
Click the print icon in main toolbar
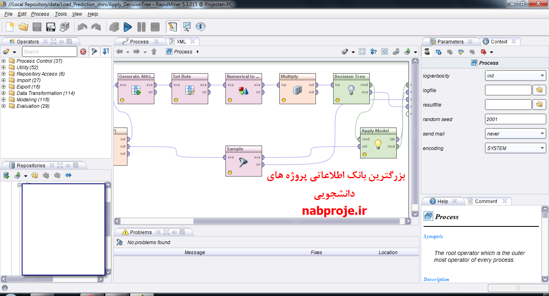pos(64,27)
